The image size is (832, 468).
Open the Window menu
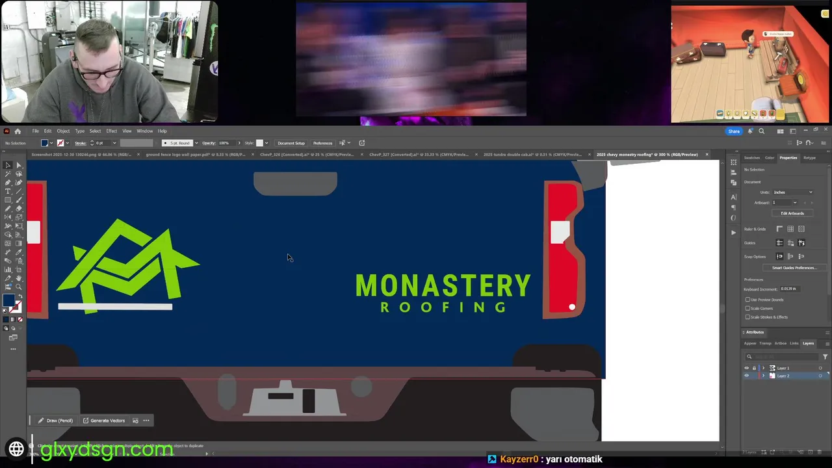144,131
